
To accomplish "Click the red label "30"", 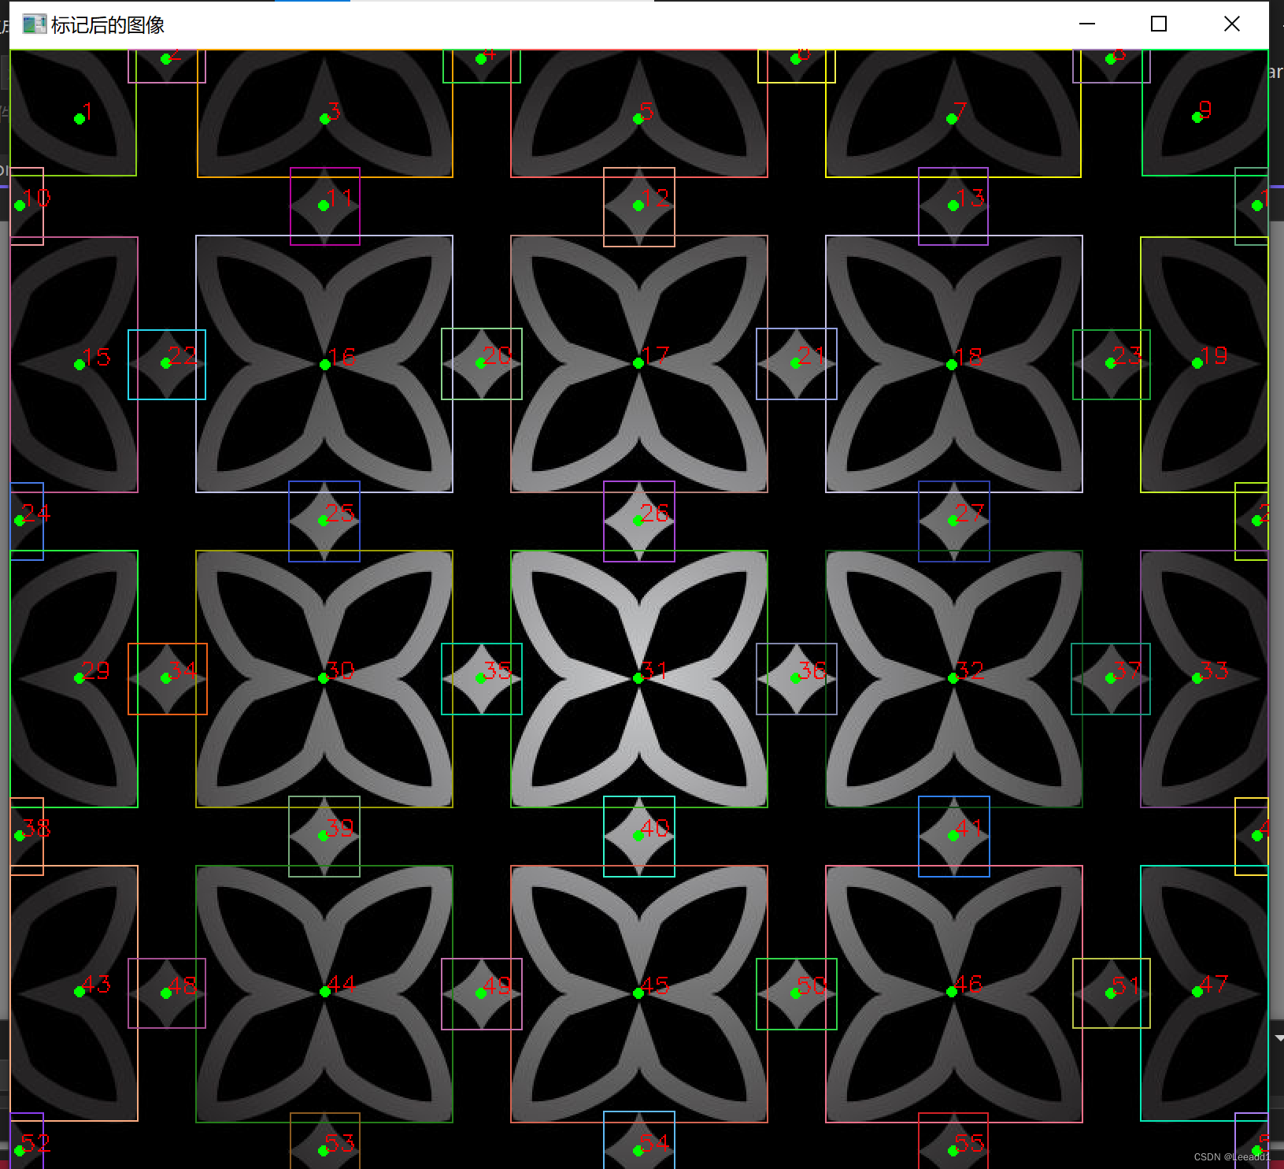I will tap(340, 670).
